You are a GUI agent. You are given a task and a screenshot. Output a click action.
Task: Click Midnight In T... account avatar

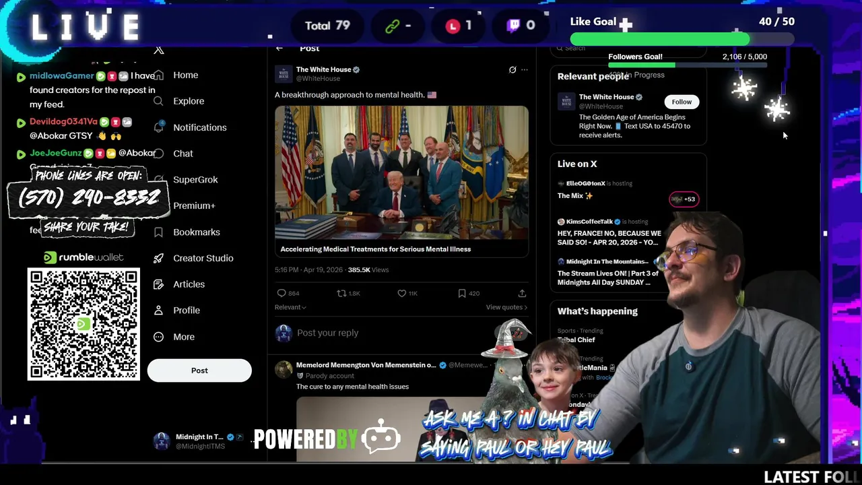tap(162, 441)
